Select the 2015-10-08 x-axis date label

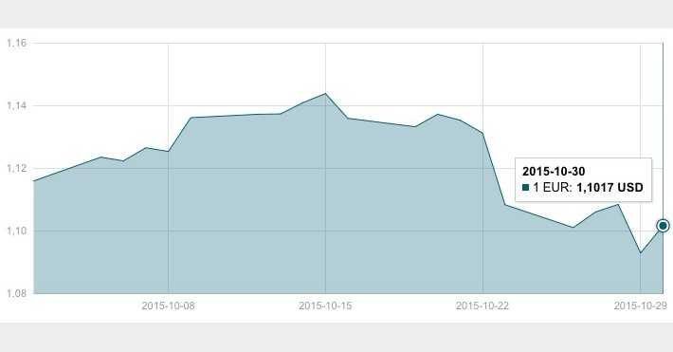(x=168, y=306)
